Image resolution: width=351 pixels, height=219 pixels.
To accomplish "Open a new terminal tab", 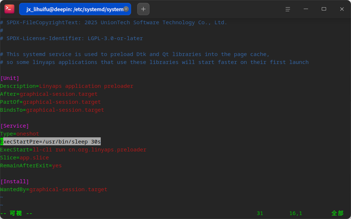I will point(143,9).
